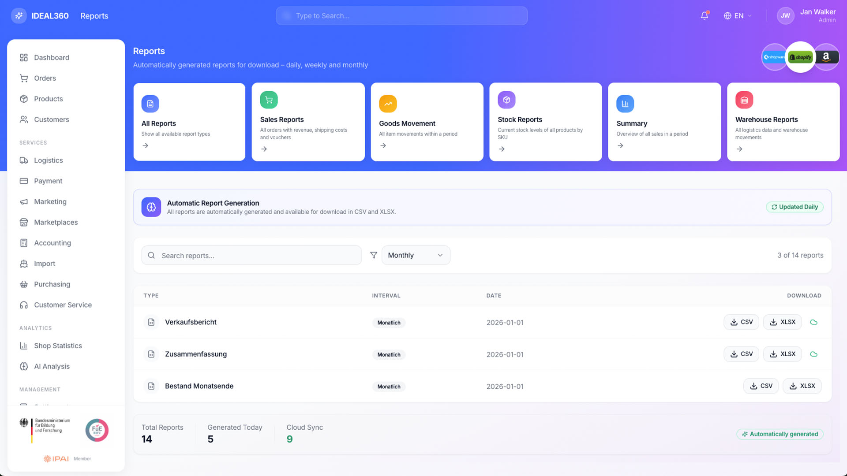Click the Shopify integration badge
The width and height of the screenshot is (847, 476).
pyautogui.click(x=800, y=57)
